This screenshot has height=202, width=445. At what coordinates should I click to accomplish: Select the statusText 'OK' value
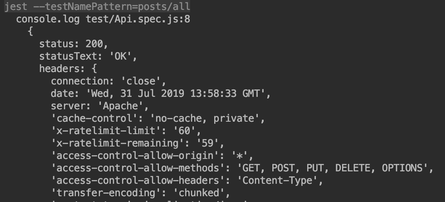121,56
